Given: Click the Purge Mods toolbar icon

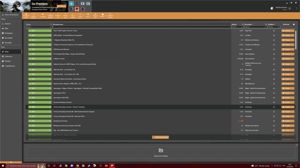Looking at the screenshot, I should pos(65,16).
